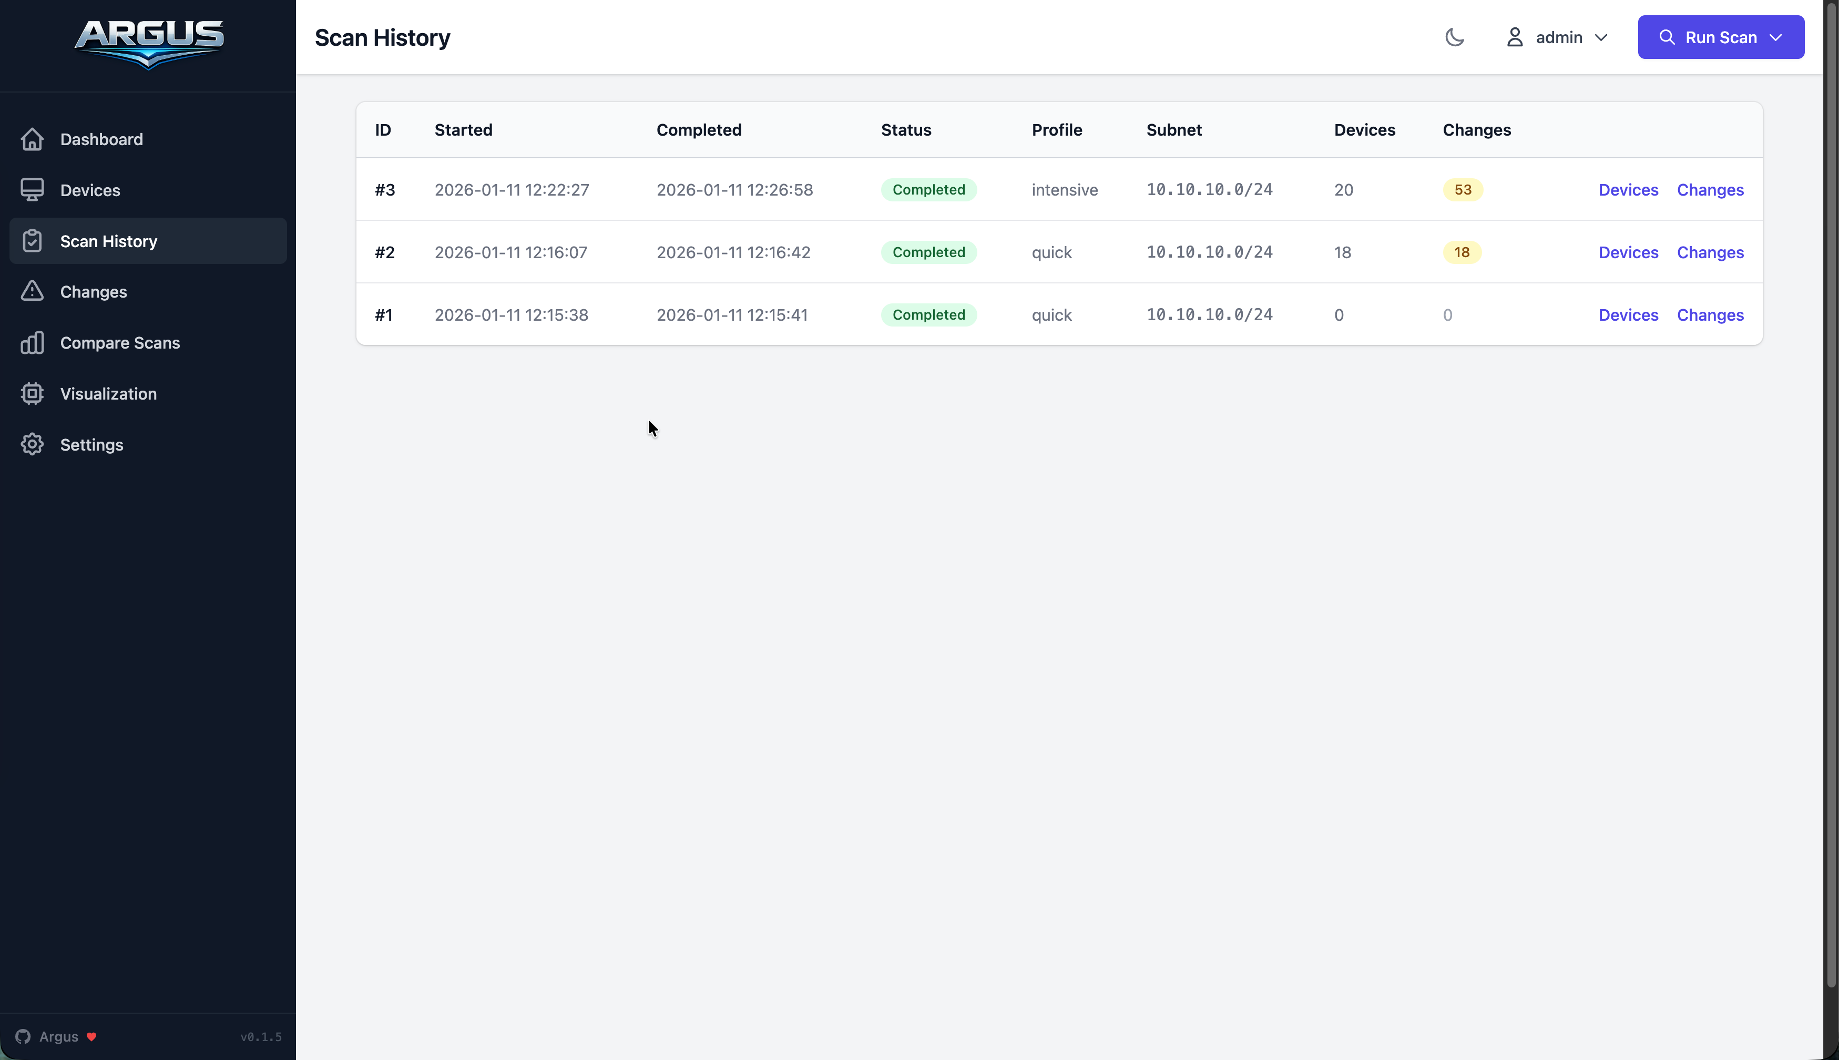Click the Changes warning triangle icon
The image size is (1839, 1060).
(32, 291)
